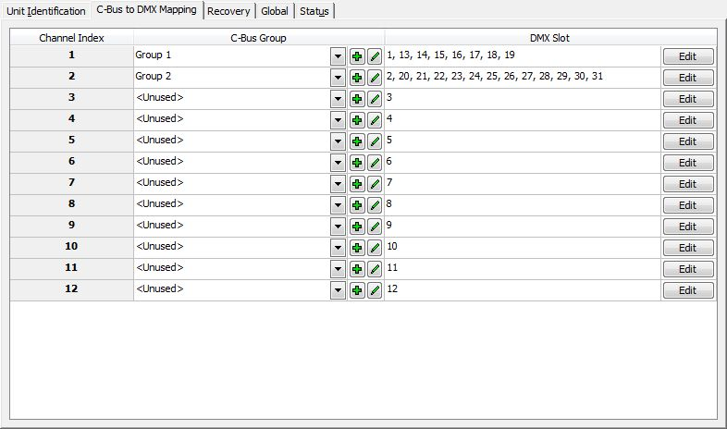Click Edit button for channel 11

pyautogui.click(x=688, y=269)
